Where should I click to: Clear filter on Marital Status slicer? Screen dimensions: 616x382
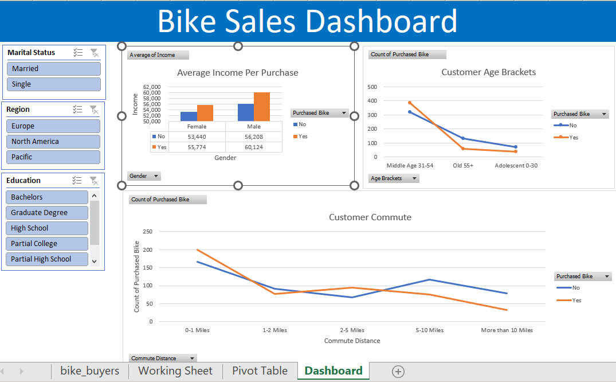(94, 53)
